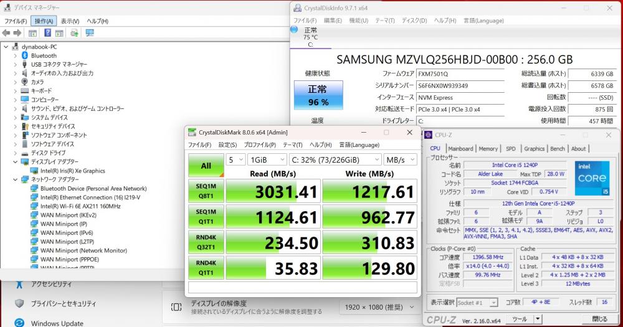This screenshot has height=327, width=623.
Task: Click the ファームウェア field FXM7501Q
Action: pyautogui.click(x=460, y=74)
